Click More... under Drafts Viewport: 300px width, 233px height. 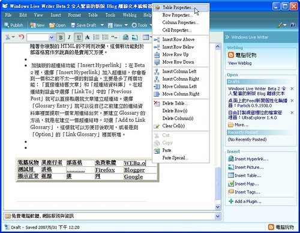click(238, 125)
